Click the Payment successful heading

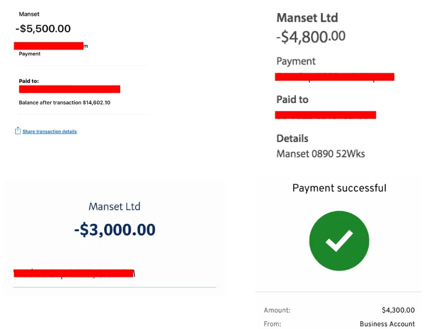(x=339, y=188)
